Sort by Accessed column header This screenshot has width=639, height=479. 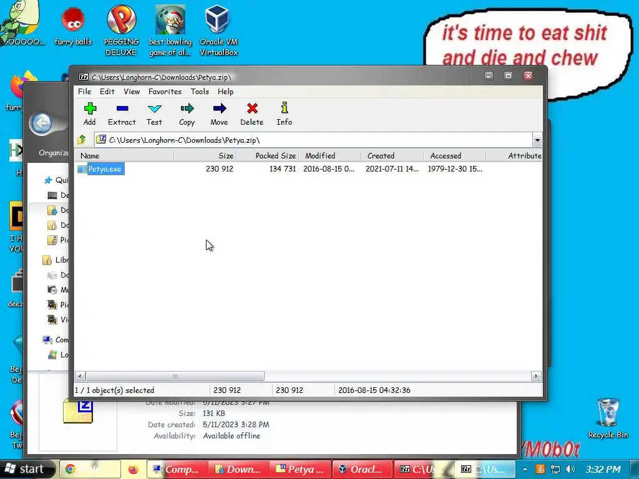pyautogui.click(x=455, y=155)
